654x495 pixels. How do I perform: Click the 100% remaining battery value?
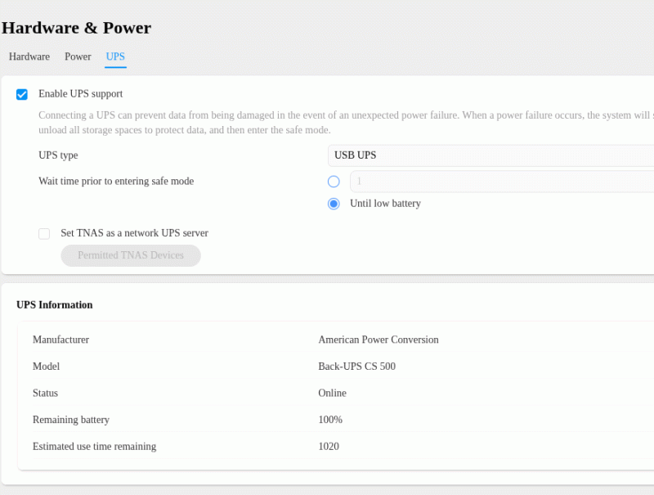click(330, 420)
